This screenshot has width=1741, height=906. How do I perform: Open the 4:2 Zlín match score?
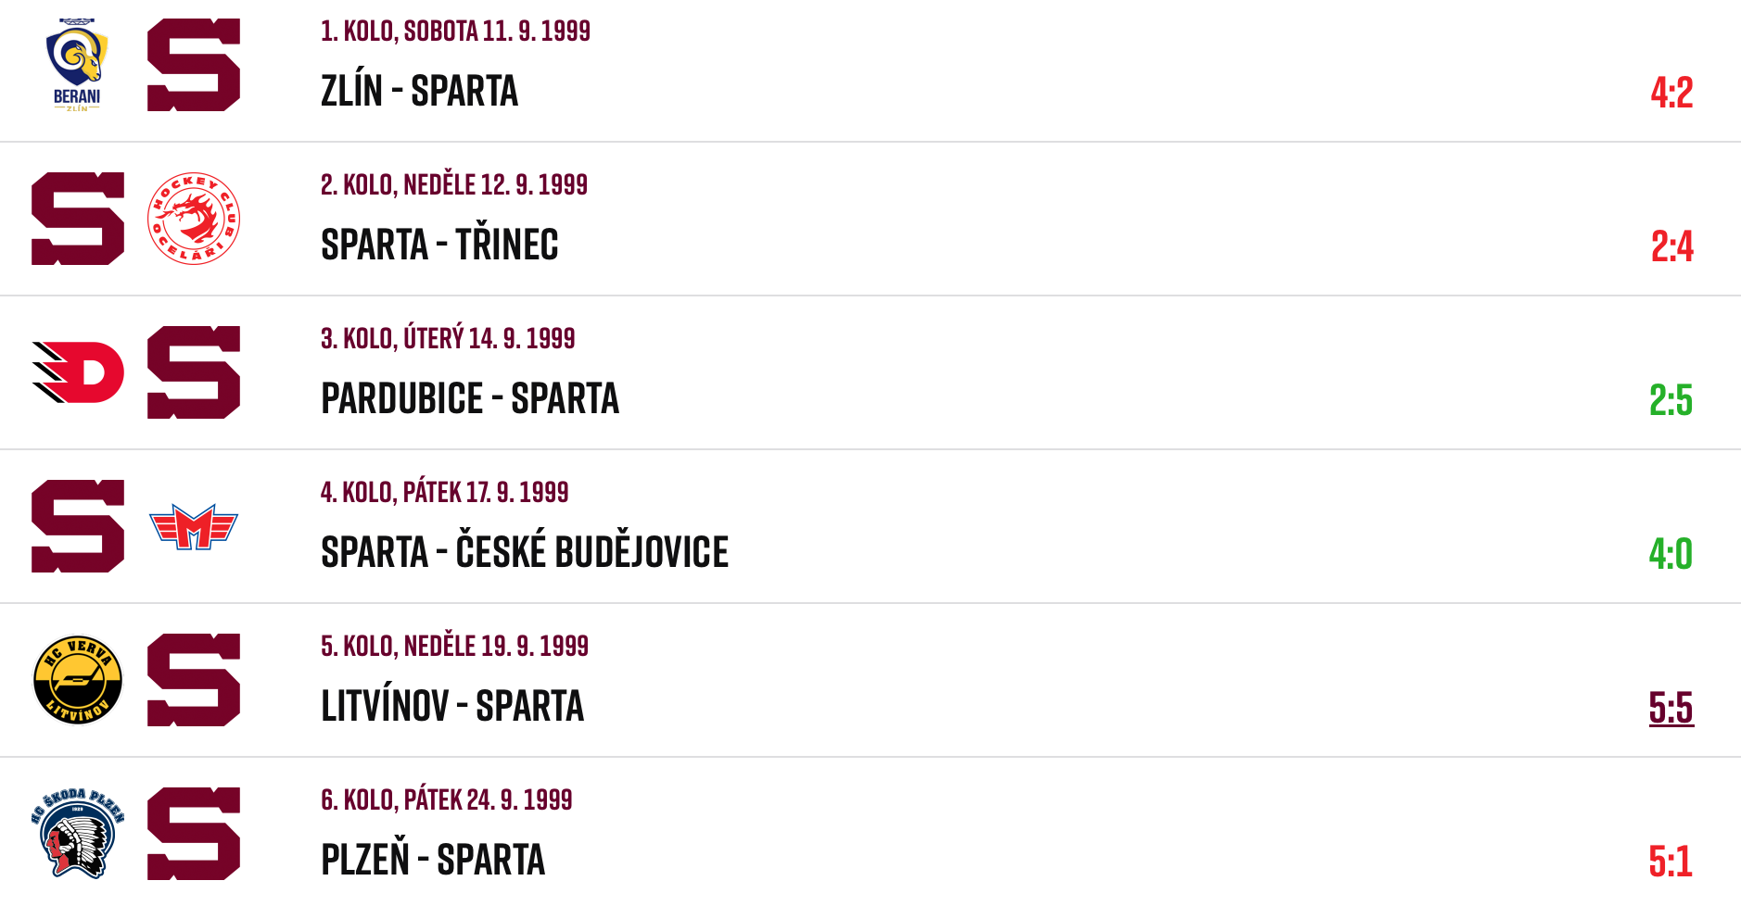click(x=1671, y=93)
